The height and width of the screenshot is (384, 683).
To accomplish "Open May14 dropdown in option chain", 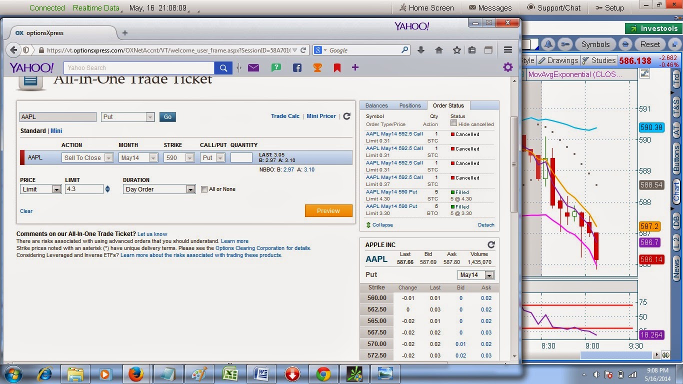I will tap(476, 275).
